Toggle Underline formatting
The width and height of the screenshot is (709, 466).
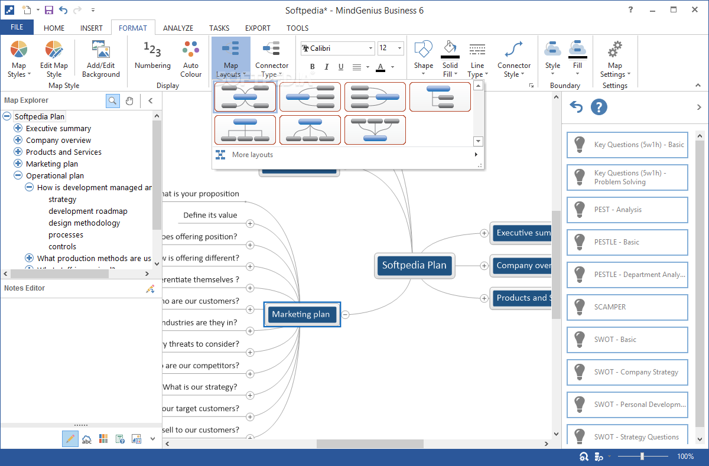341,67
